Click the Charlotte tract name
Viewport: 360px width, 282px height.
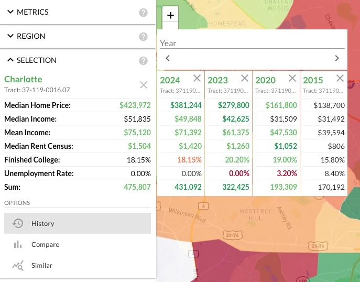(23, 79)
